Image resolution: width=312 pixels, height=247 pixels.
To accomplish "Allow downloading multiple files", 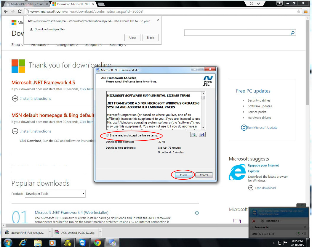I will (132, 38).
